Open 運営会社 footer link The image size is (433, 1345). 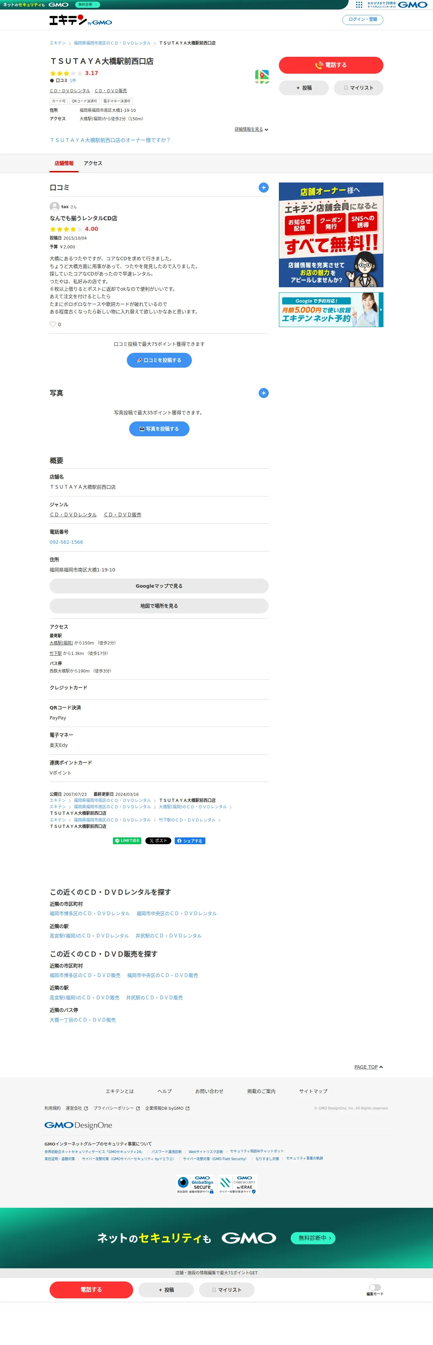[77, 1108]
